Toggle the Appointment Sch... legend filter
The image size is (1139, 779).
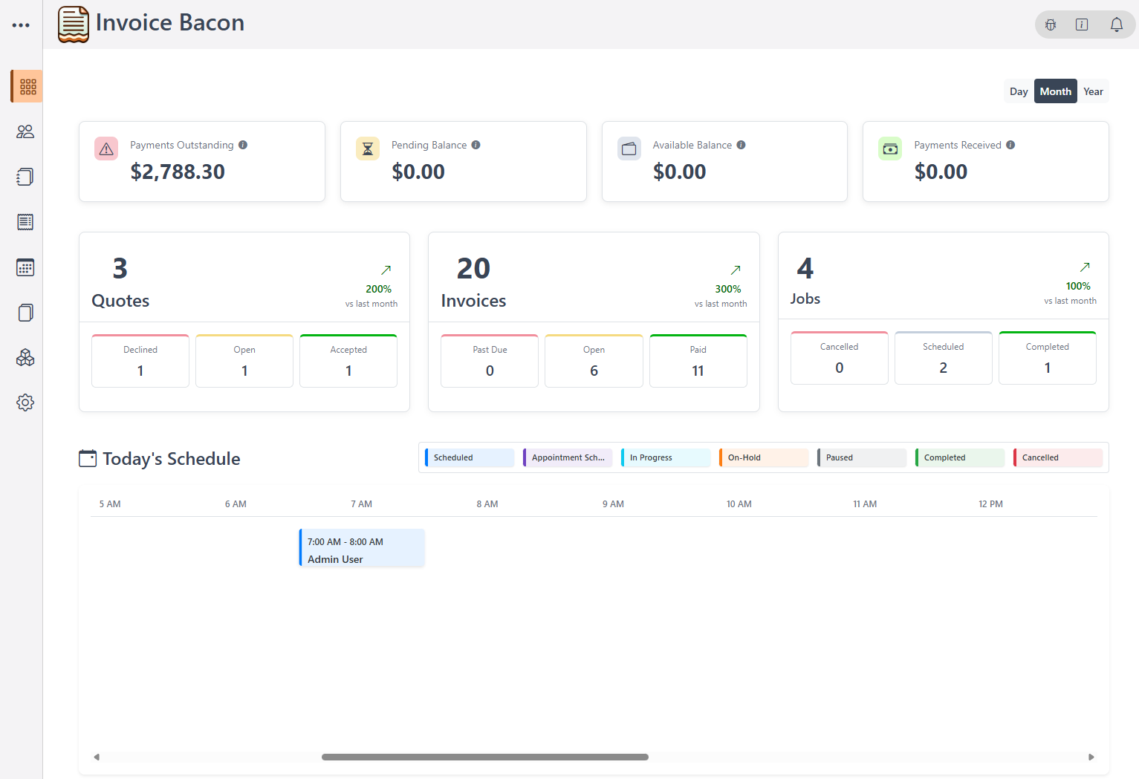(568, 457)
